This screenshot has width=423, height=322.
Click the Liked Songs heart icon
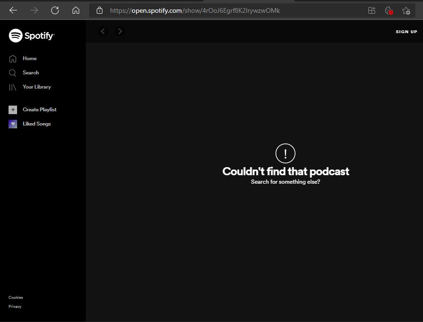[13, 124]
